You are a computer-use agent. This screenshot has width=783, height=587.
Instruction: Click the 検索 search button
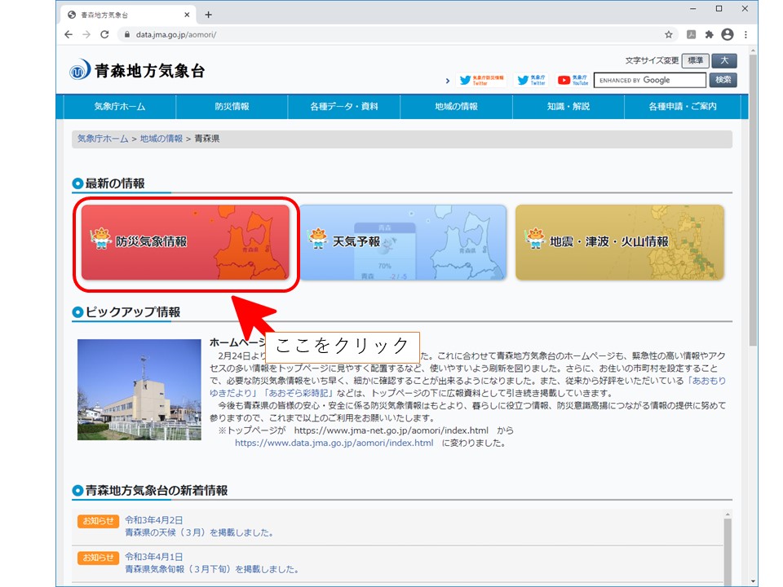click(723, 80)
